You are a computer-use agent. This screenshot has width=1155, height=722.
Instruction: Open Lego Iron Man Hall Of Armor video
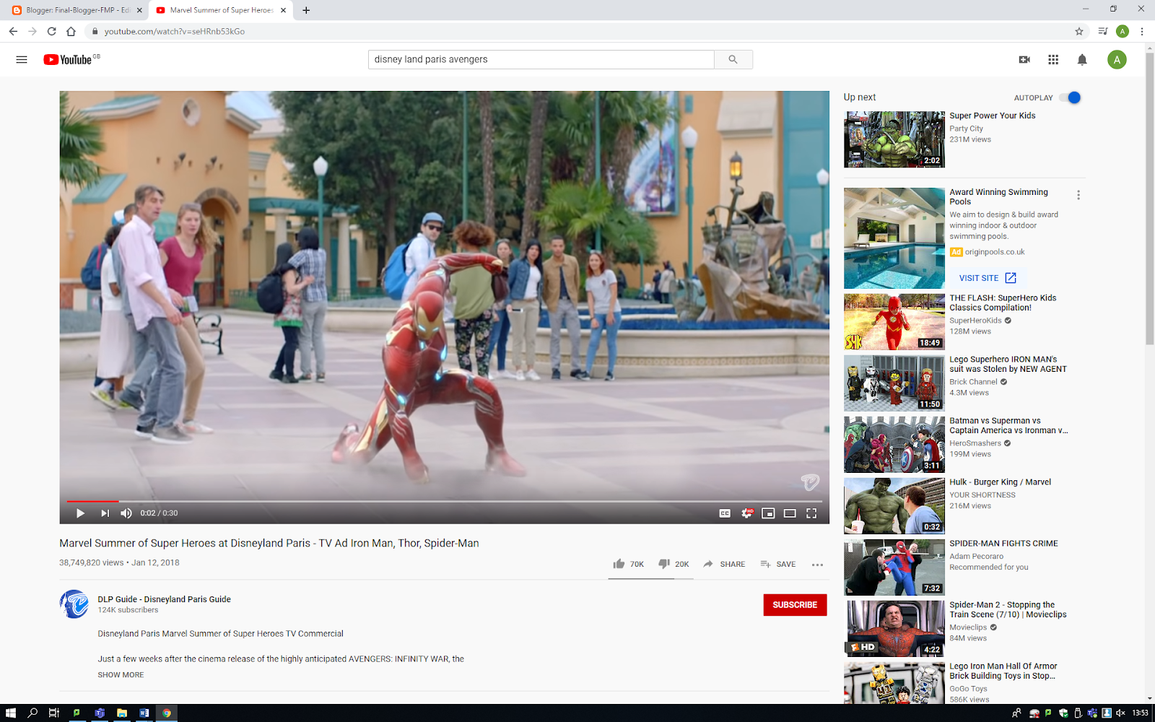[x=1003, y=671]
